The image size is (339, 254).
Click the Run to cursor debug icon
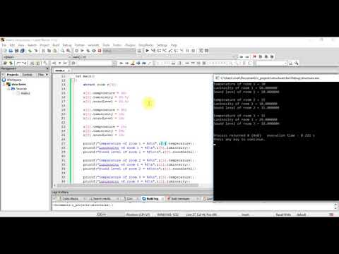click(153, 51)
